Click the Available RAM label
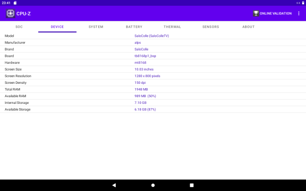 click(15, 96)
